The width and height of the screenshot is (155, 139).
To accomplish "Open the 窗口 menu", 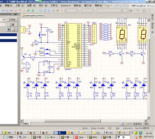I will pos(88,6).
